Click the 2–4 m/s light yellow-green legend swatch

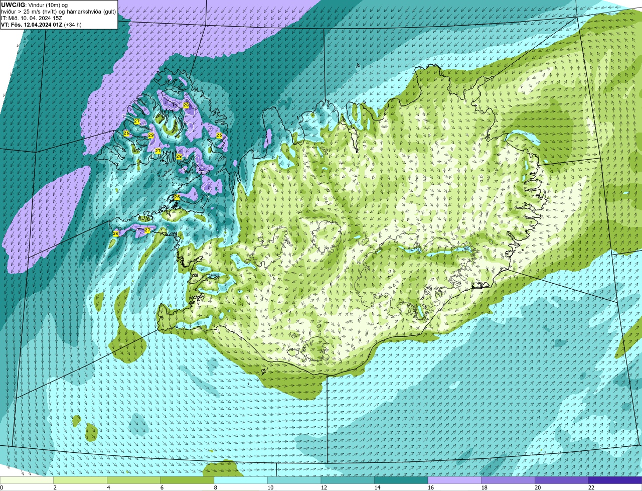(80, 480)
